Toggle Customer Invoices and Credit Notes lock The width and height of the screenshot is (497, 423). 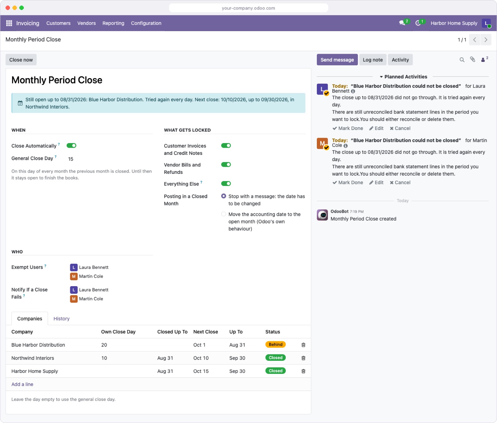pos(226,146)
